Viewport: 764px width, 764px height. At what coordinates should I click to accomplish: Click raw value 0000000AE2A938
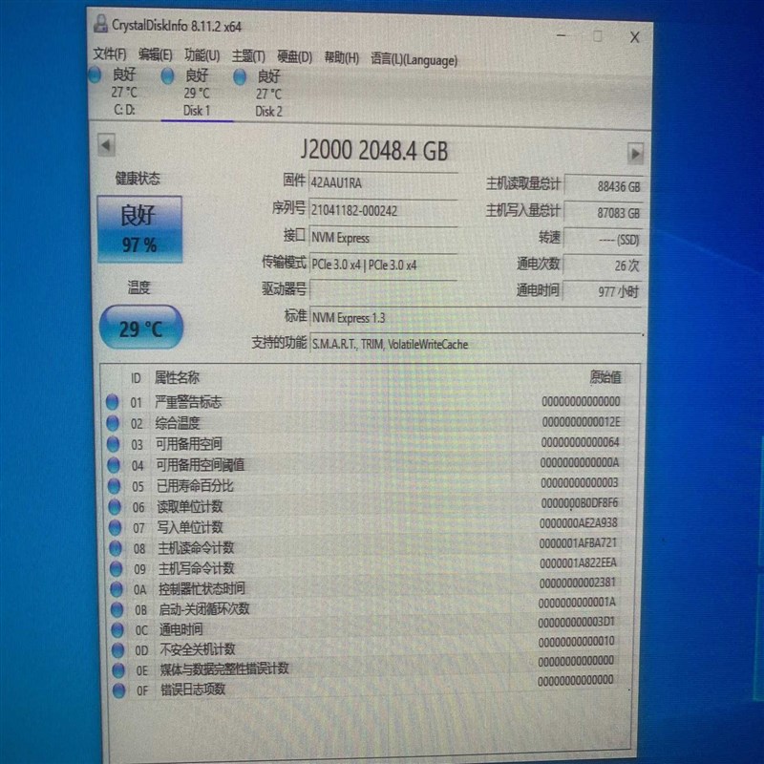pos(579,522)
